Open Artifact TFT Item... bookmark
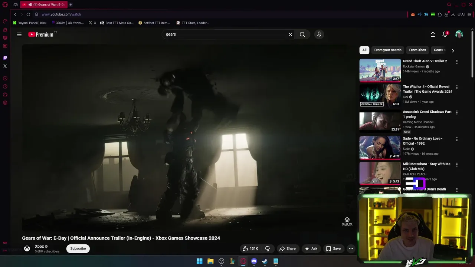Viewport: 475px width, 267px height. (x=154, y=23)
